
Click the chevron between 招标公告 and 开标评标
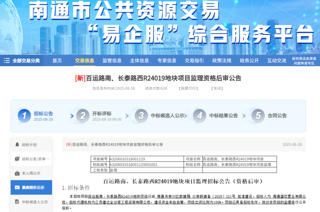pos(72,116)
